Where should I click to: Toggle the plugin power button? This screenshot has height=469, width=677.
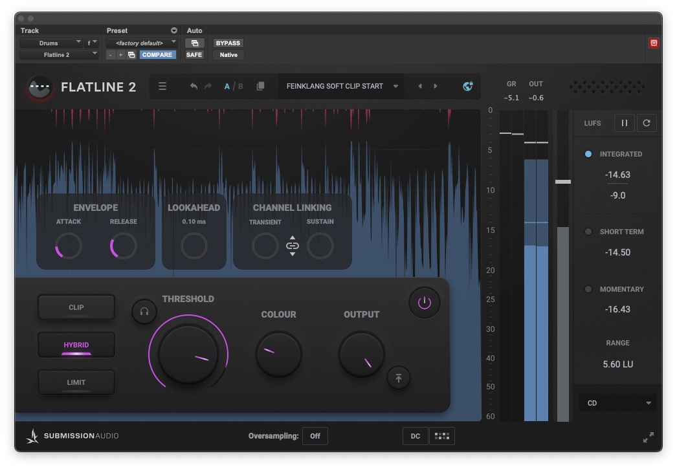tap(424, 303)
